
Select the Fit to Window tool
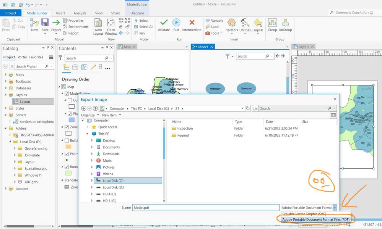111,23
